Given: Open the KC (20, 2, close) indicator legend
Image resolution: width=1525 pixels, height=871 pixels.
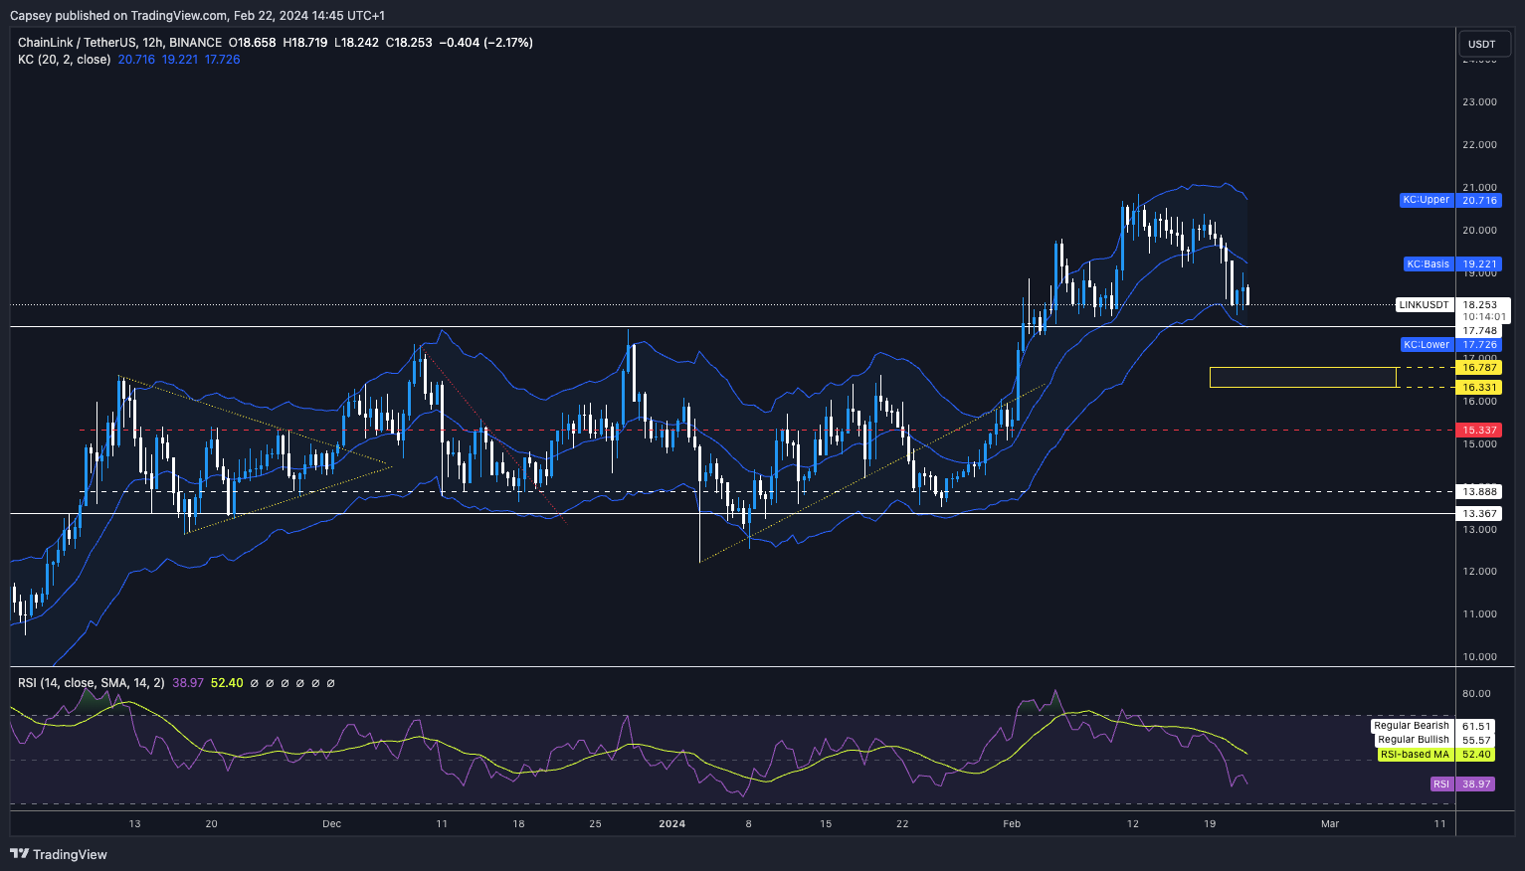Looking at the screenshot, I should pos(64,60).
